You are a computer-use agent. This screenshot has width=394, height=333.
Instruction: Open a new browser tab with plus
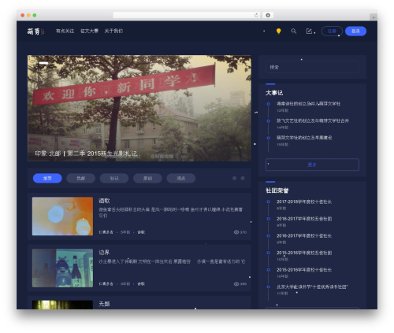(374, 17)
